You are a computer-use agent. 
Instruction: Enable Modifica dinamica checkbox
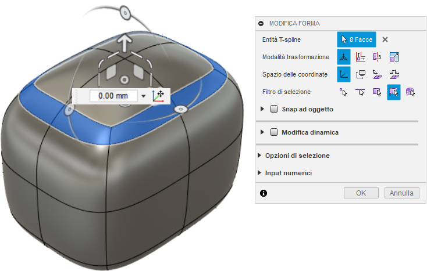(273, 132)
